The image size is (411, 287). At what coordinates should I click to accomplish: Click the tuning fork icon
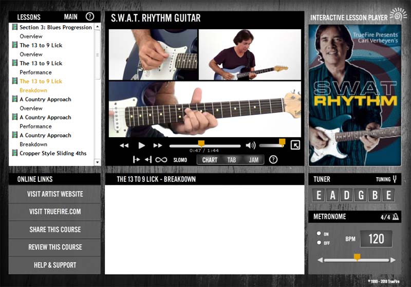pos(395,179)
